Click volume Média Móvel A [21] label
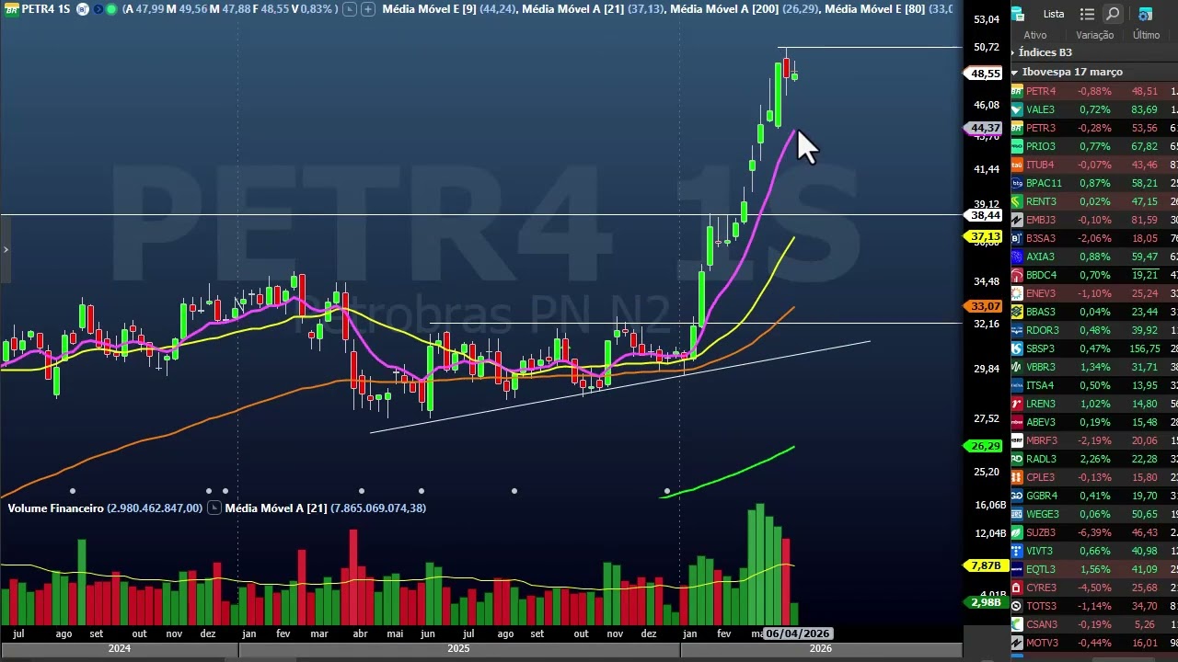The width and height of the screenshot is (1178, 662). 276,508
